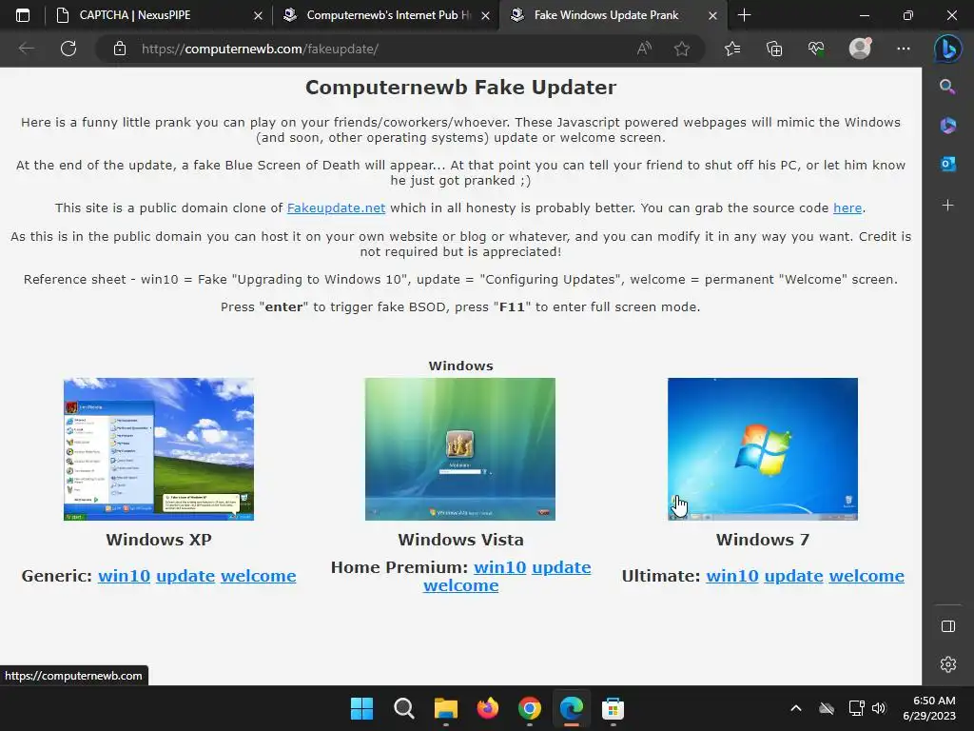Launch Google Chrome from taskbar
Screen dimensions: 974x731
click(529, 708)
